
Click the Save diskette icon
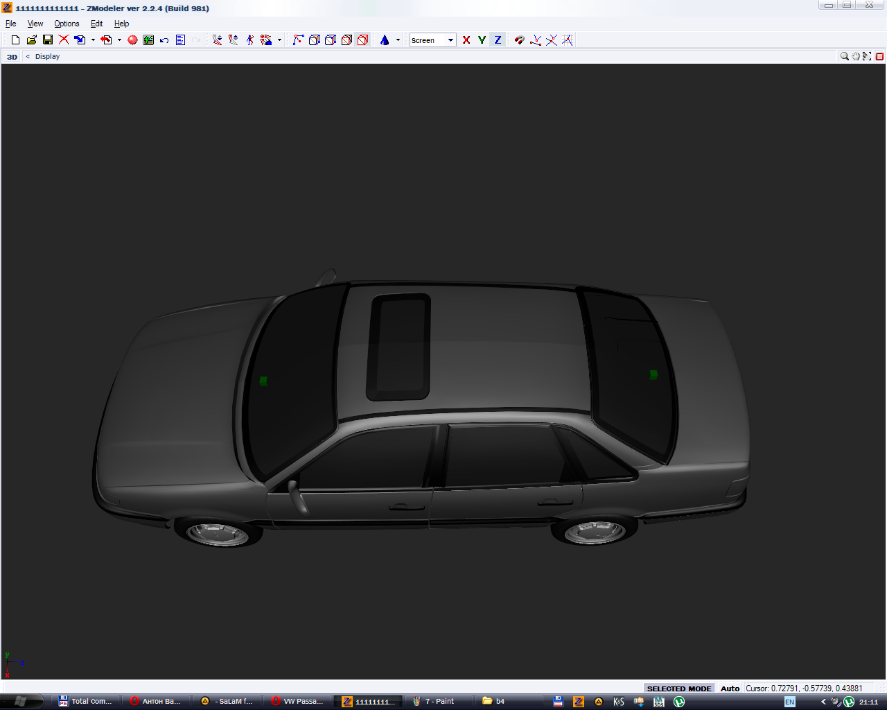point(48,40)
